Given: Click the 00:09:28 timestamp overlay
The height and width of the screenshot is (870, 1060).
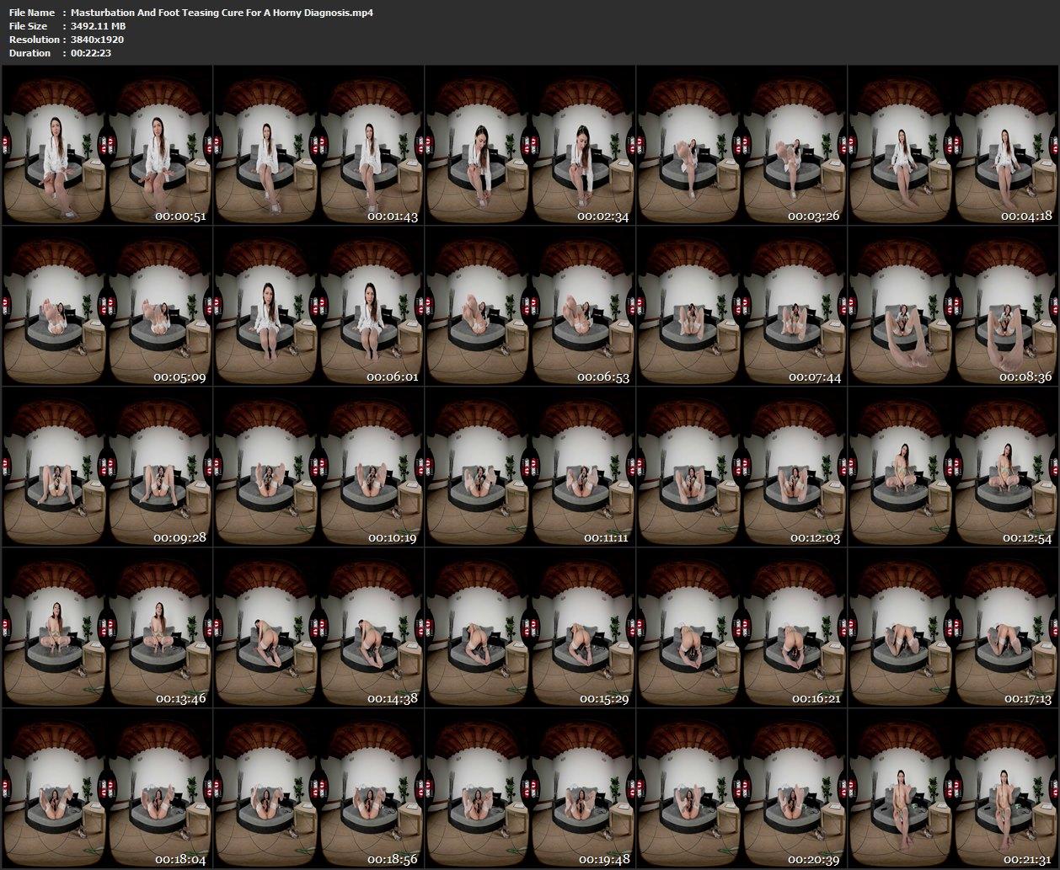Looking at the screenshot, I should (179, 538).
